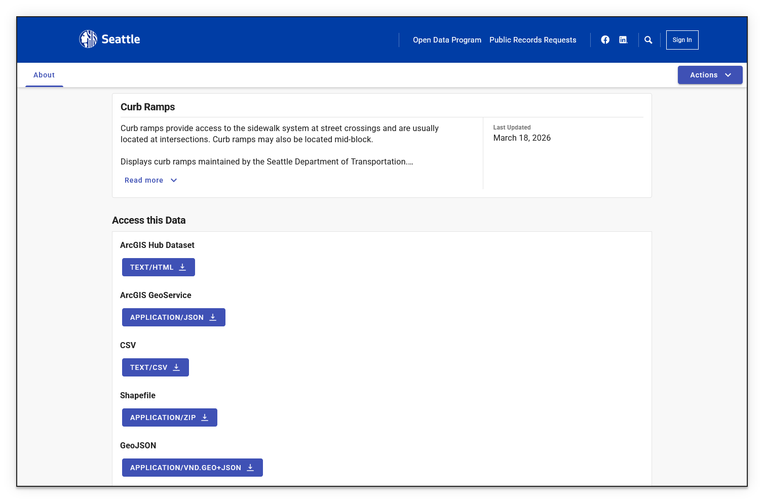Click download arrow on APPLICATION/VND.GEO+JSON button
The height and width of the screenshot is (503, 764).
pyautogui.click(x=250, y=468)
